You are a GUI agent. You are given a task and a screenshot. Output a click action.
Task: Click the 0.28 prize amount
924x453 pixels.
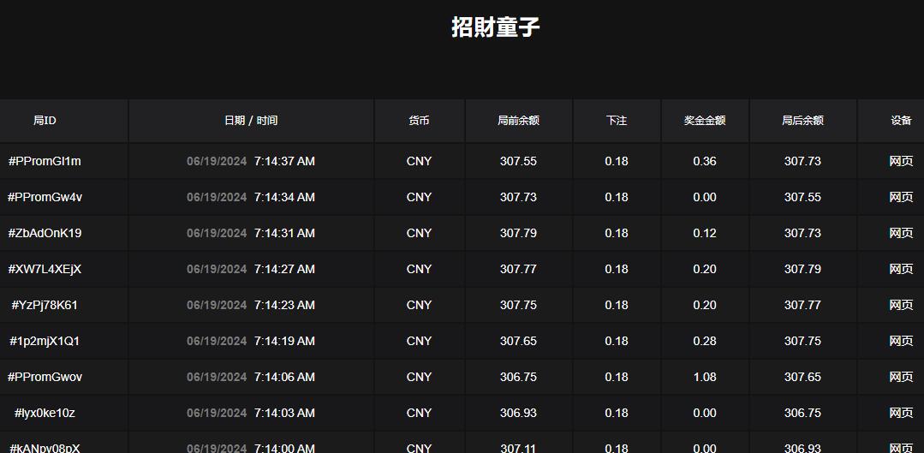pyautogui.click(x=705, y=341)
